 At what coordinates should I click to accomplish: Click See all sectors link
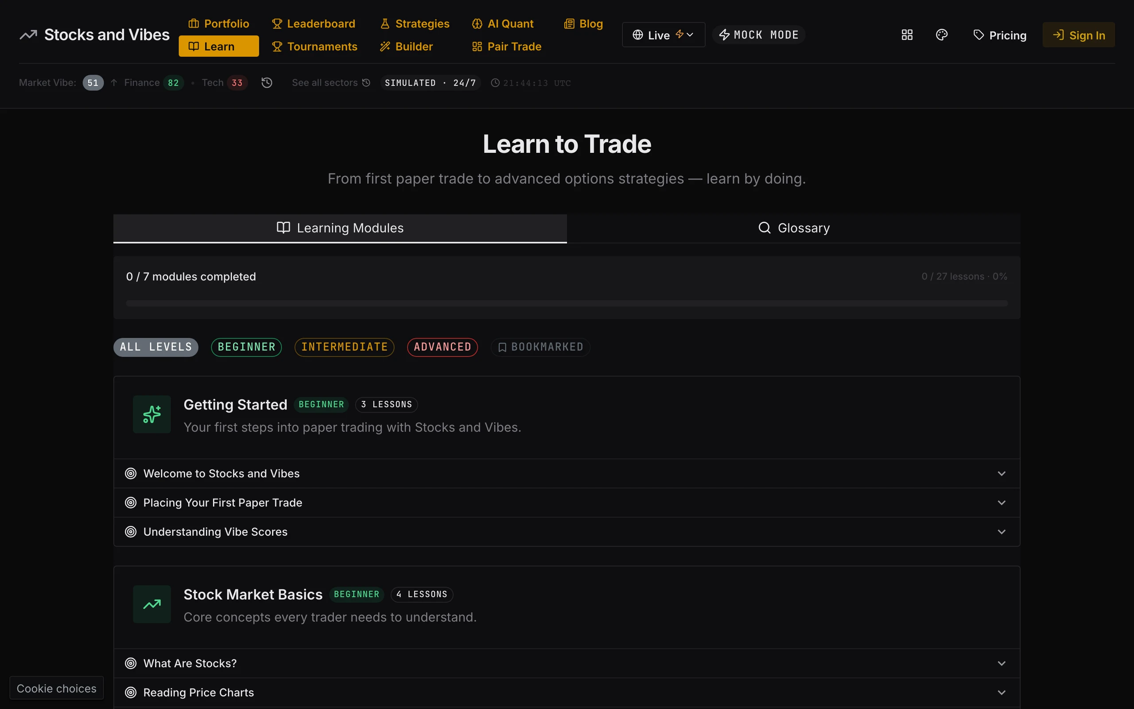click(x=331, y=82)
